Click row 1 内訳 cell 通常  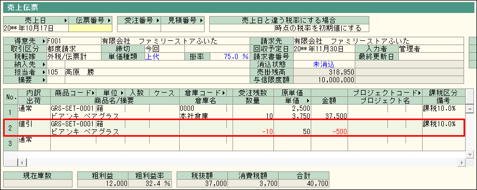[34, 109]
